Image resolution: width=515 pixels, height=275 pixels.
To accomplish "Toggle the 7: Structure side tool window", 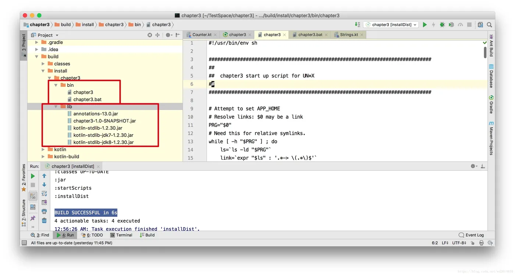I will point(24,213).
